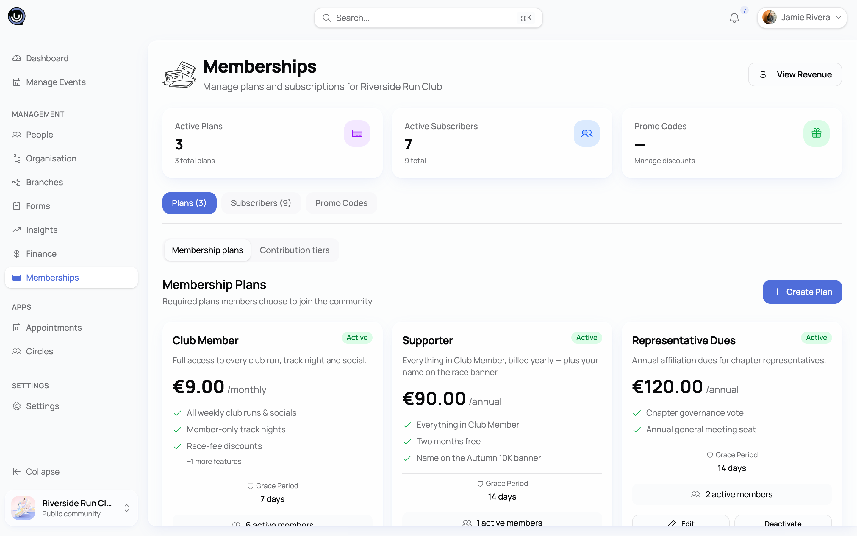This screenshot has height=536, width=857.
Task: Click the purple Active Plans card icon
Action: tap(357, 133)
